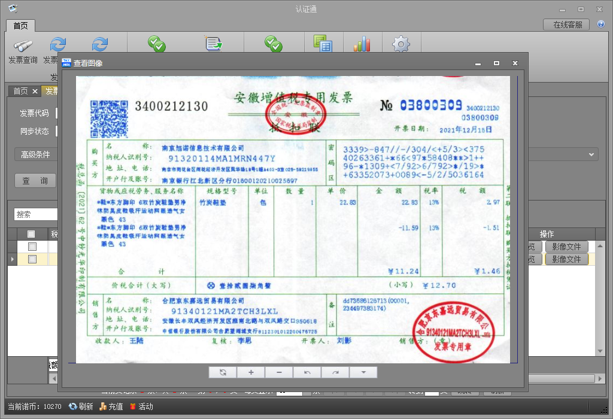Screen dimensions: 613x419
Task: Open the bar chart statistics icon
Action: pyautogui.click(x=362, y=44)
